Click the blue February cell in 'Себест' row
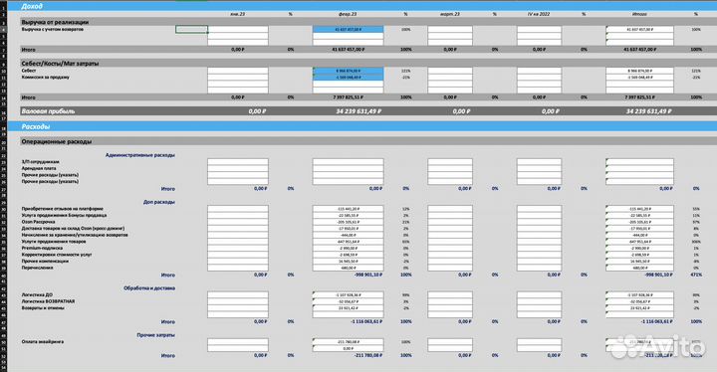The height and width of the screenshot is (372, 717). 348,71
